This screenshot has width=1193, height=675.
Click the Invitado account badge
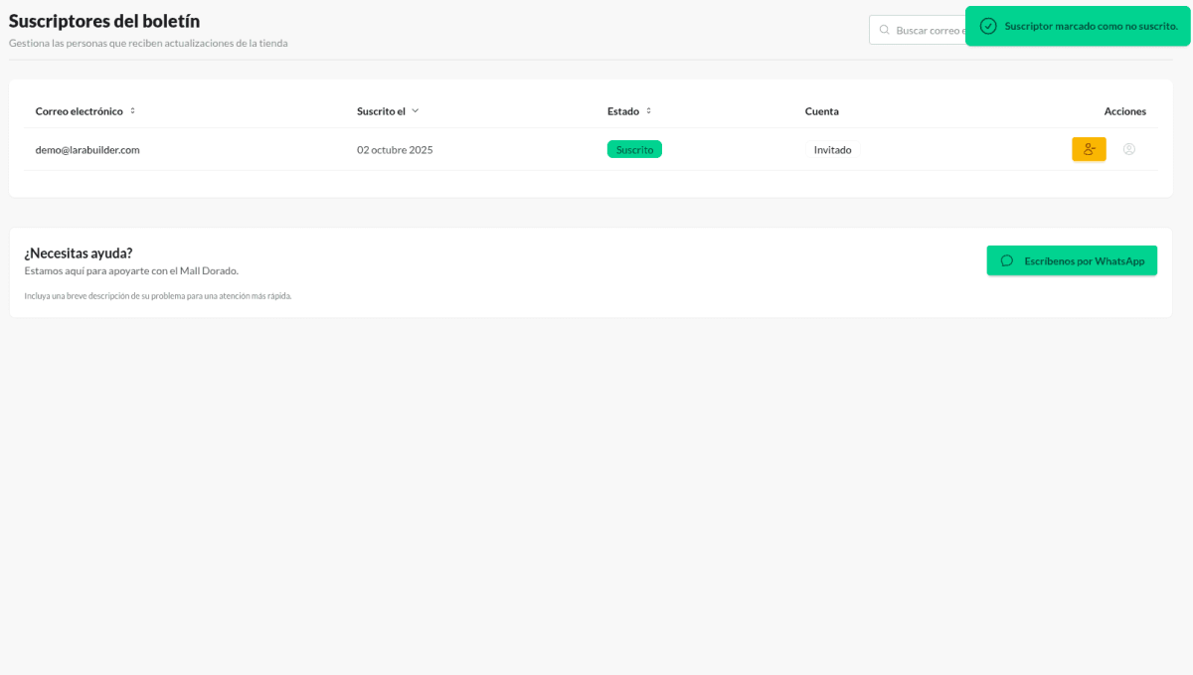click(832, 149)
